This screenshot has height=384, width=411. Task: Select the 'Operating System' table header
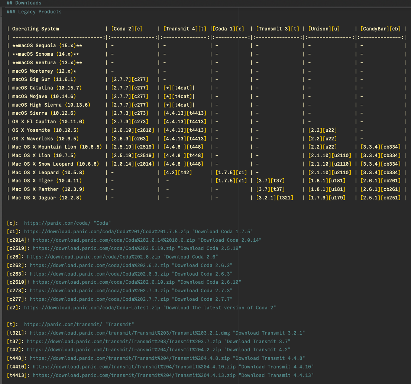[x=35, y=29]
